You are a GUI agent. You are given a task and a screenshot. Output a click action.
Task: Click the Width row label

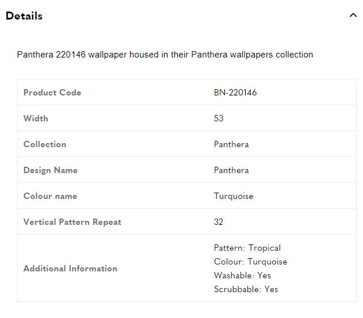36,118
